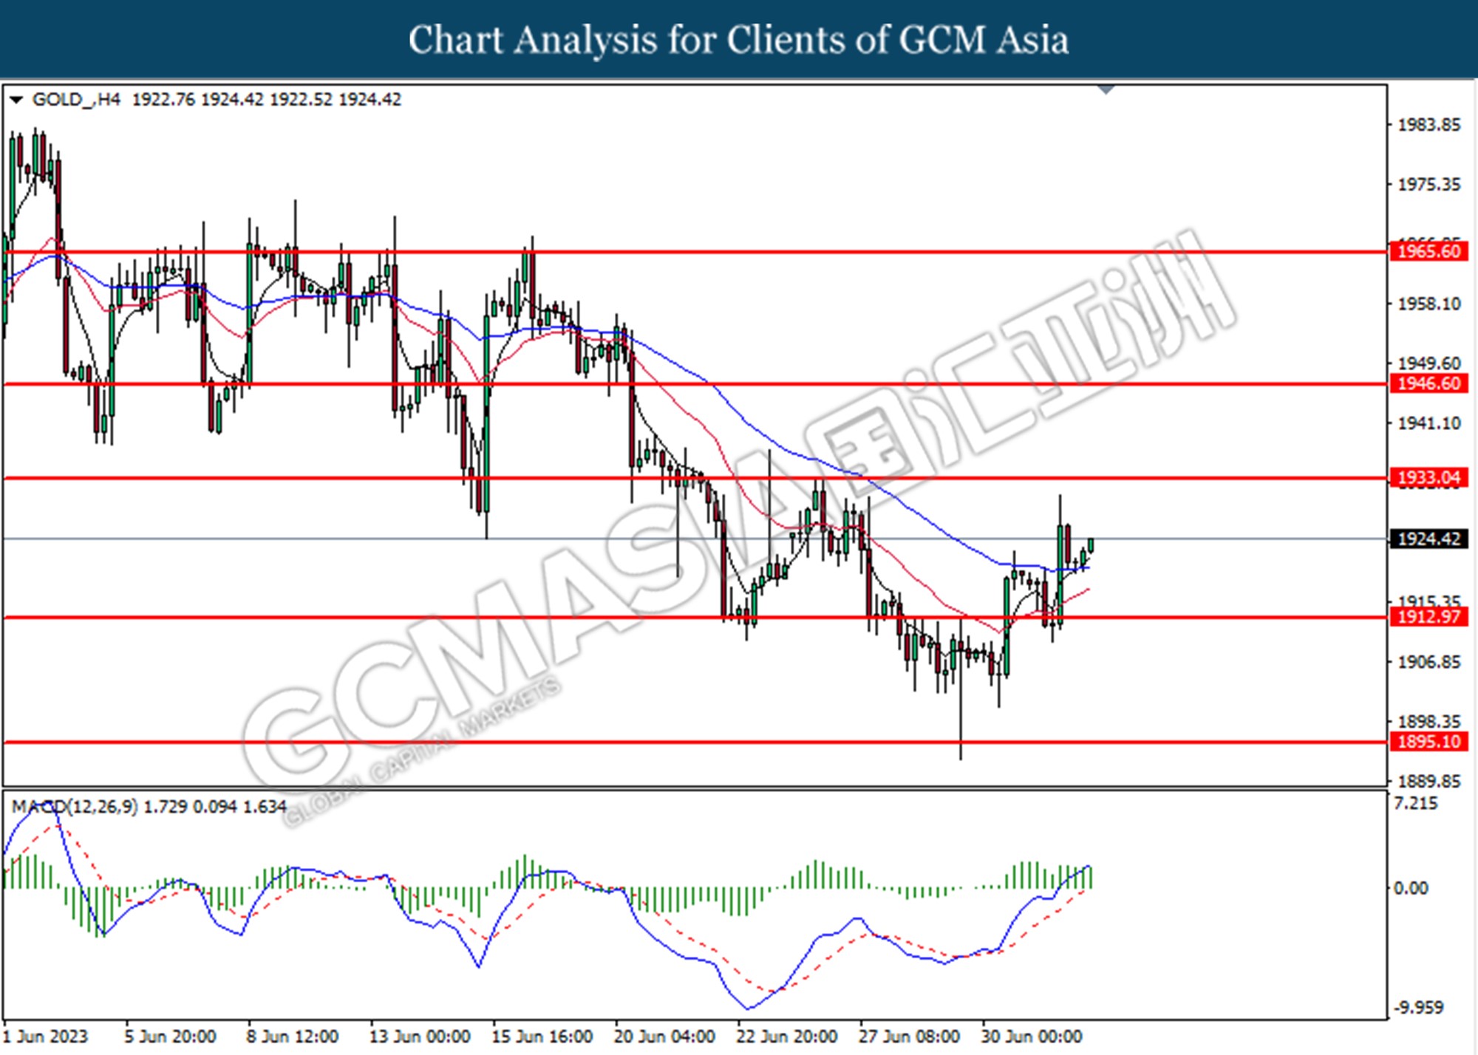Click the 27 Jun 08:00 time label
The image size is (1478, 1055).
909,1037
